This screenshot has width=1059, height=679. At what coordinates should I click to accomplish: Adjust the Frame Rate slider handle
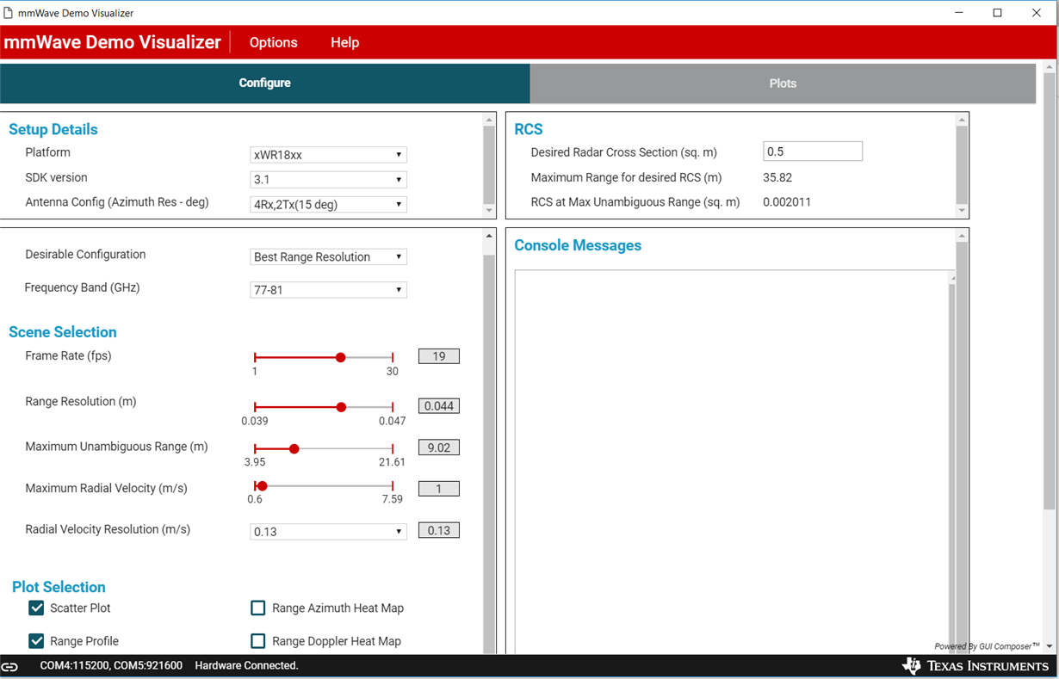(x=341, y=357)
